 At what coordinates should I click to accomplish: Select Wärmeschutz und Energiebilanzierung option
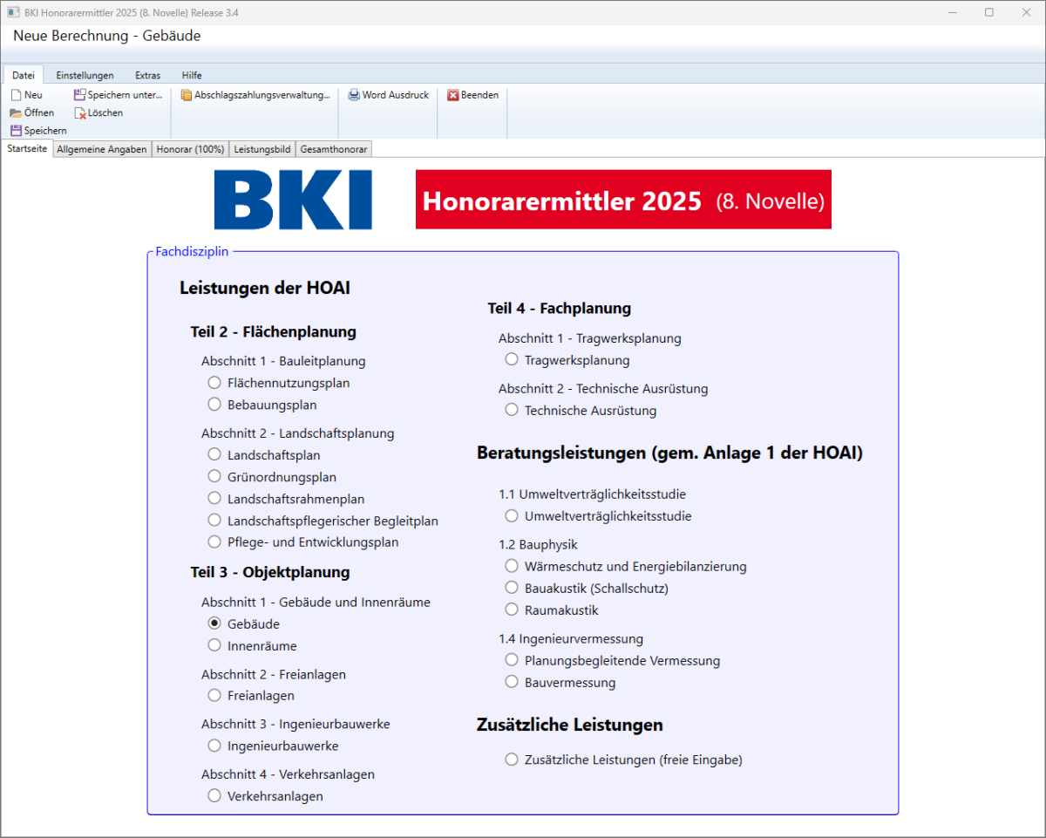[512, 566]
